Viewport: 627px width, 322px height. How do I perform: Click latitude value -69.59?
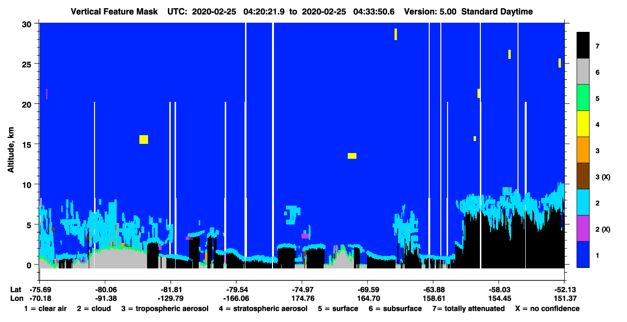pyautogui.click(x=368, y=289)
